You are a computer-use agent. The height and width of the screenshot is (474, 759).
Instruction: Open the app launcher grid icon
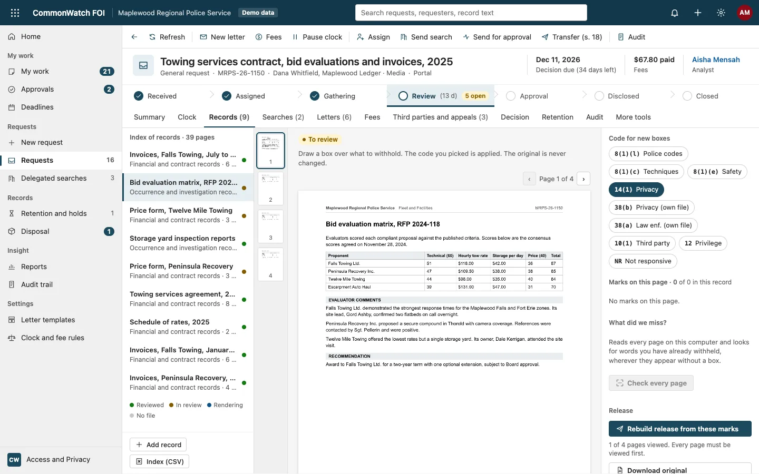click(x=15, y=13)
